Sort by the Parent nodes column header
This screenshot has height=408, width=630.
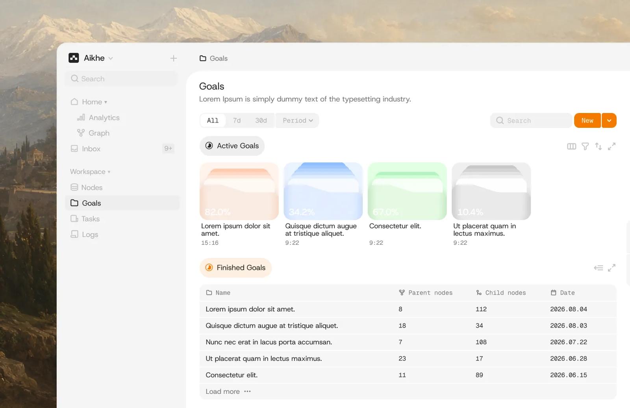pos(426,293)
